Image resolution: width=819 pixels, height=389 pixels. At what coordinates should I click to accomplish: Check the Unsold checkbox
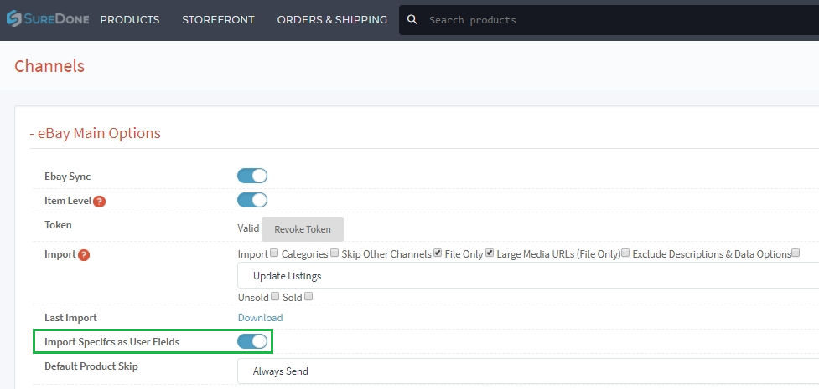[x=275, y=297]
